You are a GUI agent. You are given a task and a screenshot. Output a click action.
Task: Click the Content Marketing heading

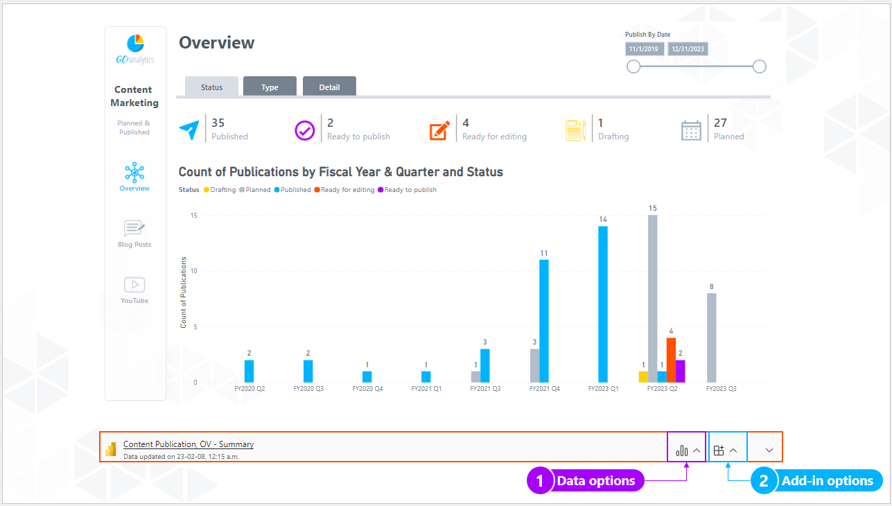coord(134,96)
